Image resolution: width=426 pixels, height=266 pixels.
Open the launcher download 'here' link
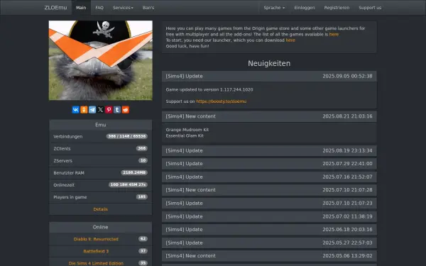click(x=290, y=40)
